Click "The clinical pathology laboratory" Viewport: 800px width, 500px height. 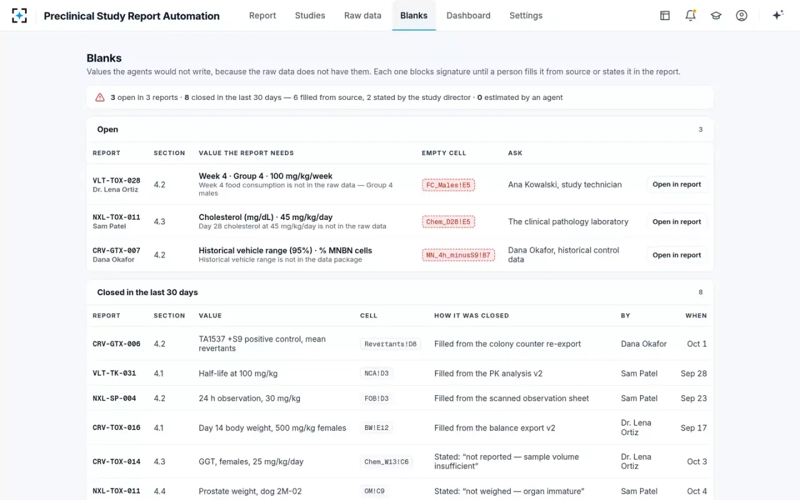(568, 222)
